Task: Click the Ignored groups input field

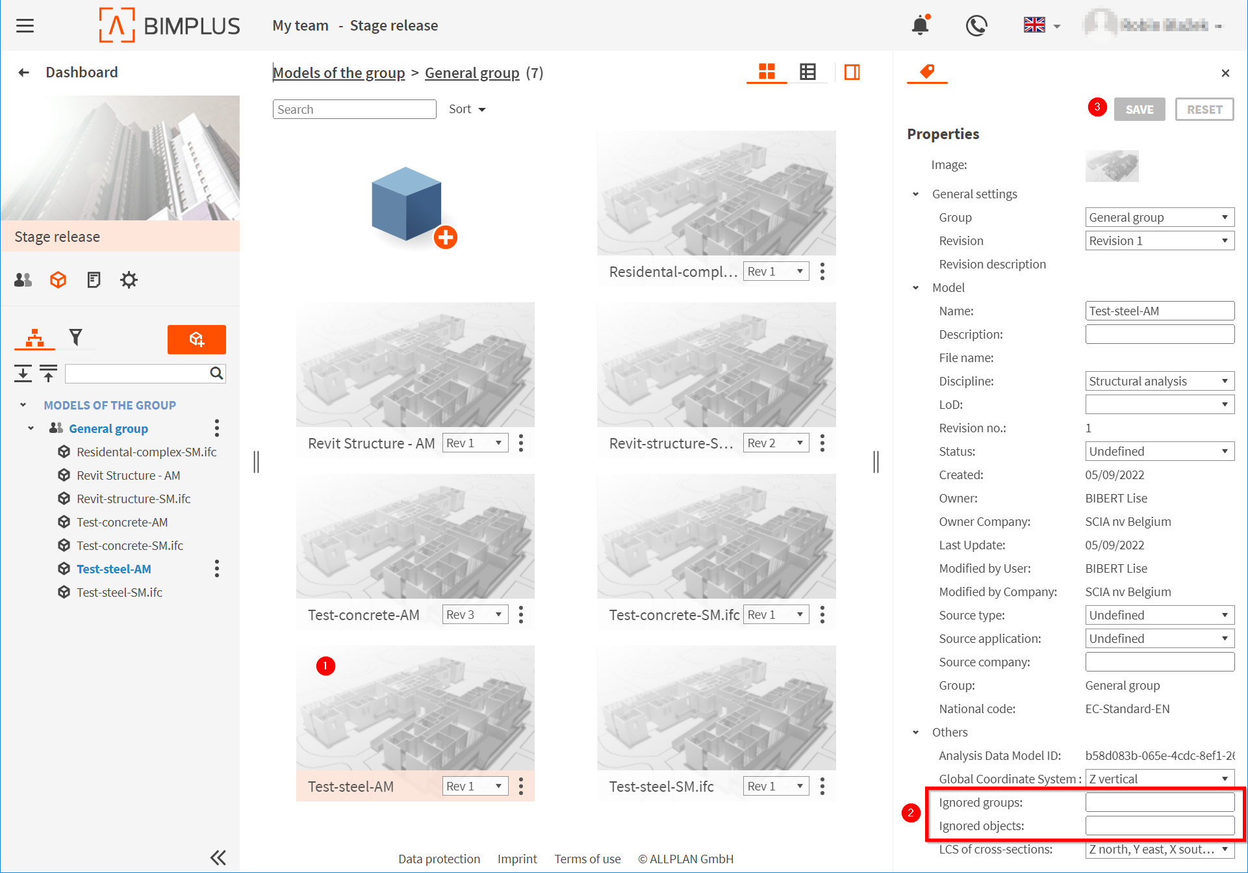Action: 1159,803
